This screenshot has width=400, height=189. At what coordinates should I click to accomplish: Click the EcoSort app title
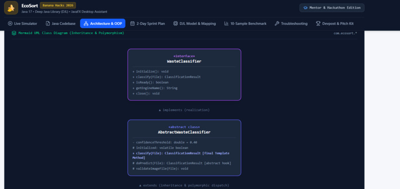(30, 5)
